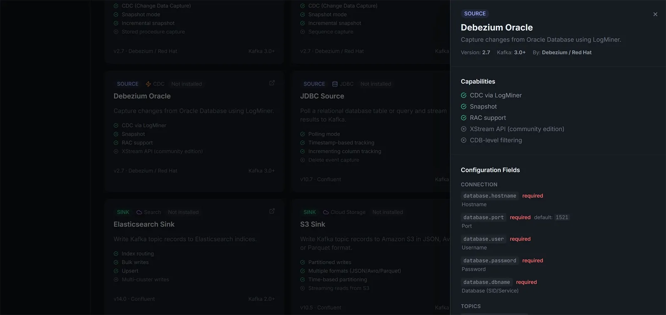The image size is (666, 315).
Task: Click the Cloud Storage icon on S3 Sink card
Action: point(326,212)
